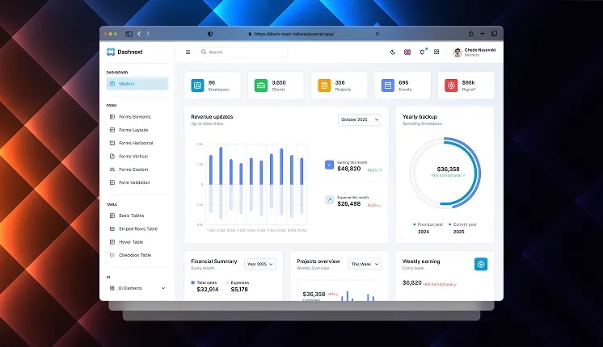Viewport: 603px width, 347px height.
Task: Click the red Payroll dollar icon
Action: (x=451, y=85)
